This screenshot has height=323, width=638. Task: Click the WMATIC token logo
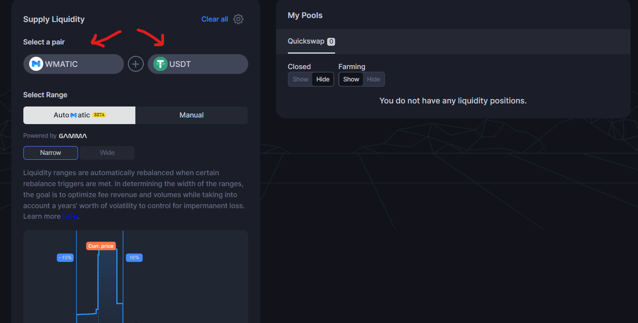[36, 64]
